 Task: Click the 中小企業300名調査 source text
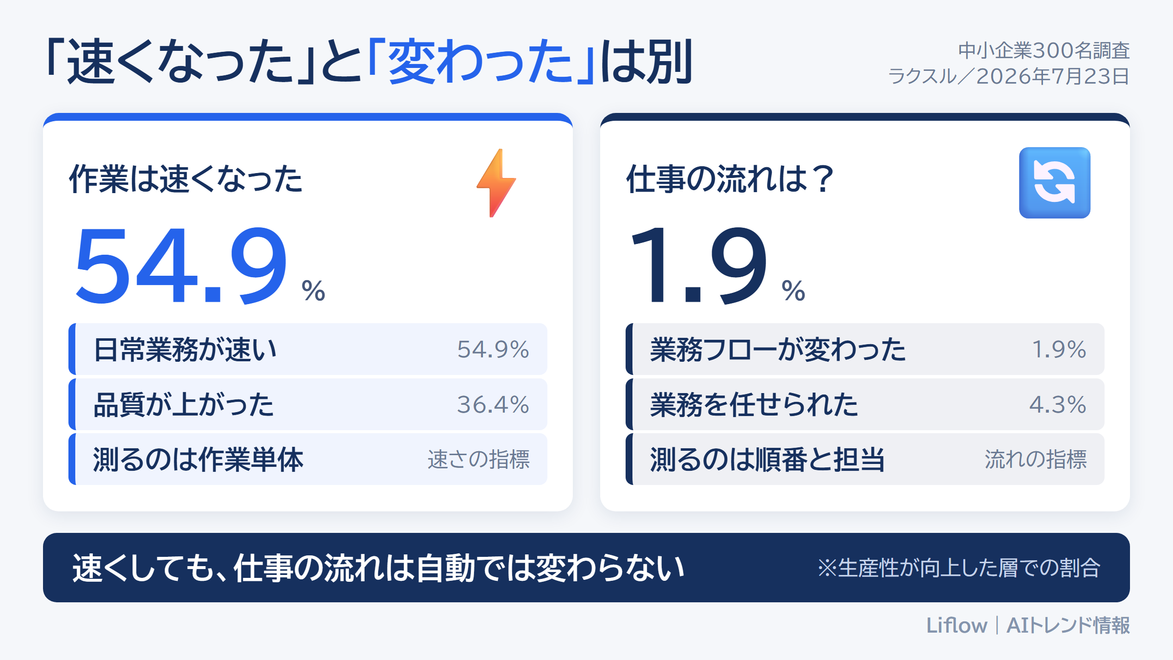click(1044, 50)
